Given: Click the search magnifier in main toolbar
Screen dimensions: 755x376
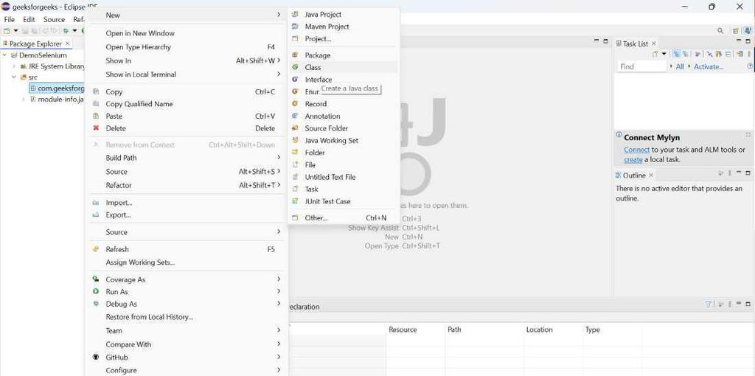Looking at the screenshot, I should [720, 31].
